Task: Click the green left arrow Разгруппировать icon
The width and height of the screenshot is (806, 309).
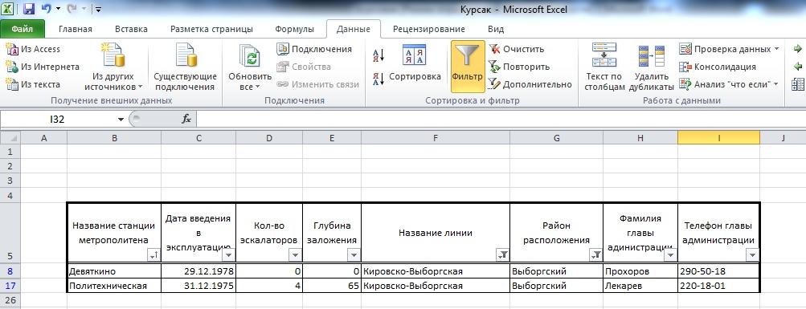Action: click(798, 67)
